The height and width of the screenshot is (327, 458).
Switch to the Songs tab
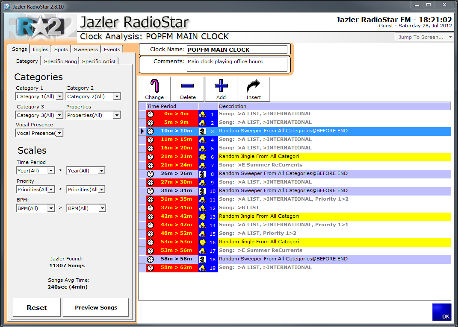click(19, 49)
